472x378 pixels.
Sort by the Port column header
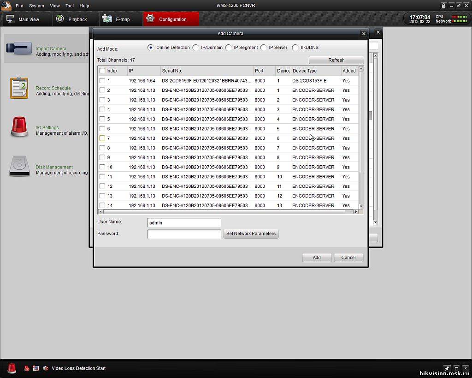264,71
